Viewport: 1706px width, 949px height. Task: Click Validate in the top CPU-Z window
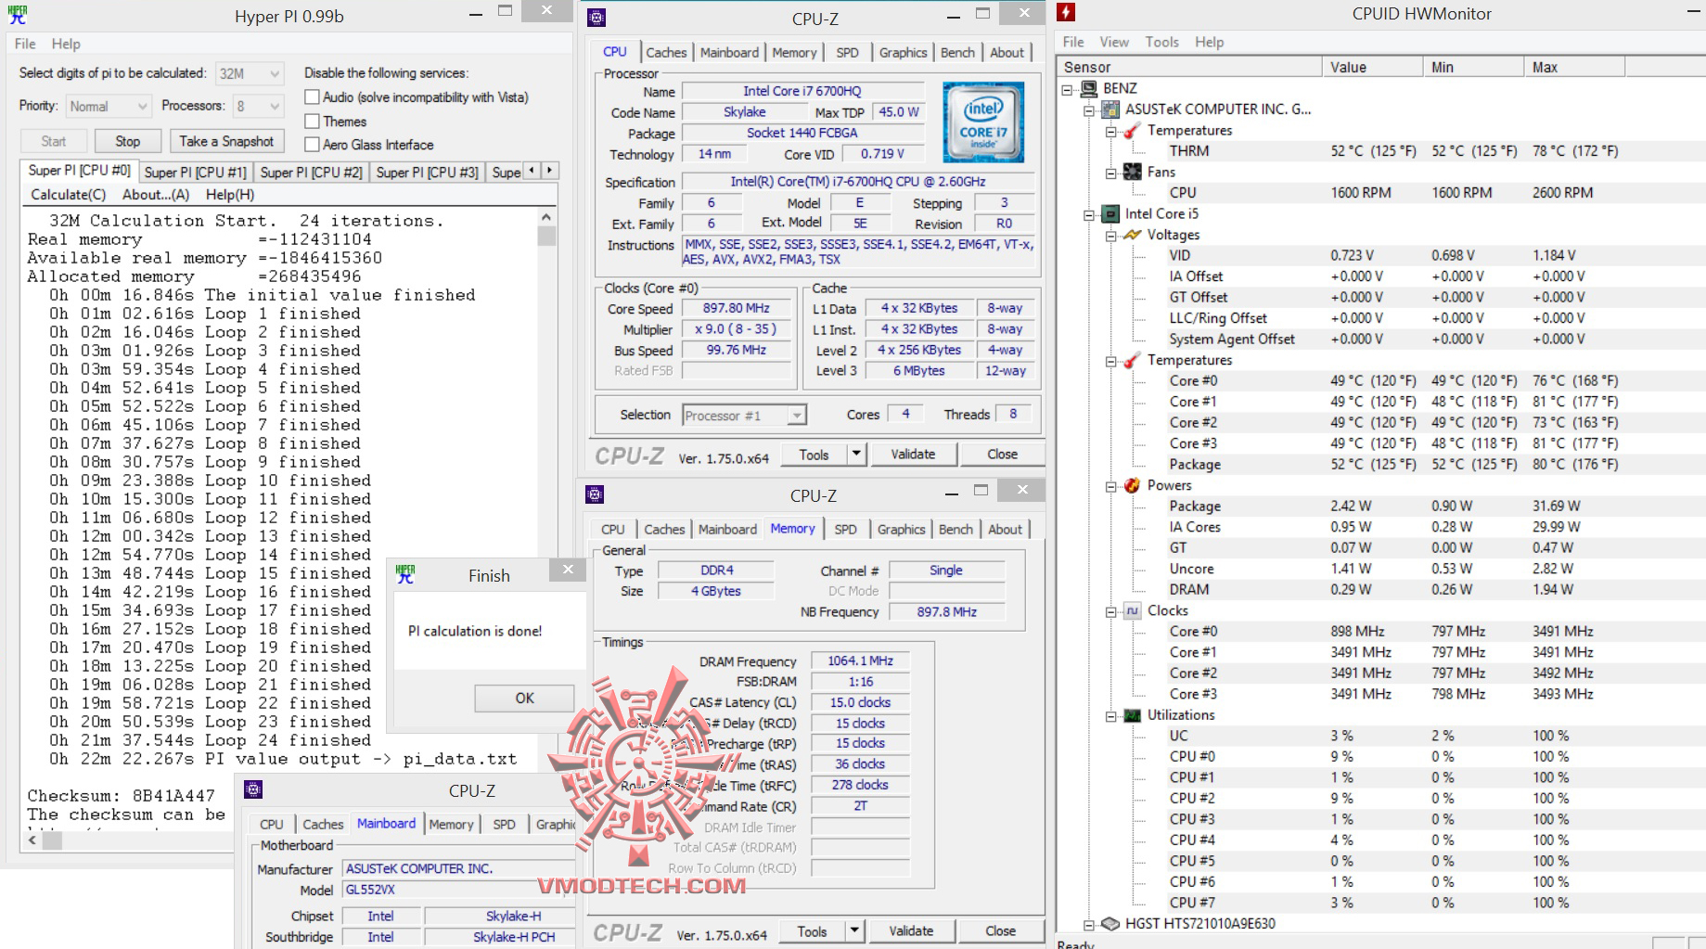[913, 454]
